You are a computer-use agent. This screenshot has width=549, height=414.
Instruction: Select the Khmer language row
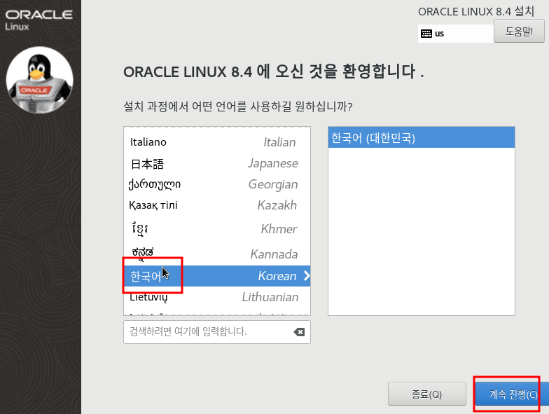217,228
